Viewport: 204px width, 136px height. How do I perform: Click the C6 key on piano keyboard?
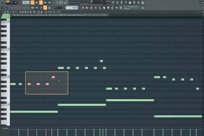pyautogui.click(x=5, y=21)
